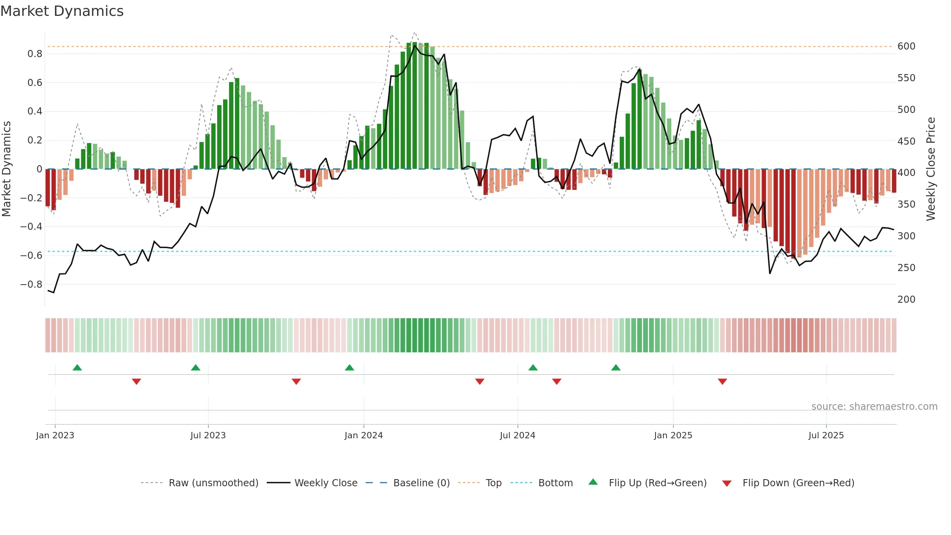The width and height of the screenshot is (951, 535).
Task: Click the 0 baseline tick on left axis
Action: 39,169
